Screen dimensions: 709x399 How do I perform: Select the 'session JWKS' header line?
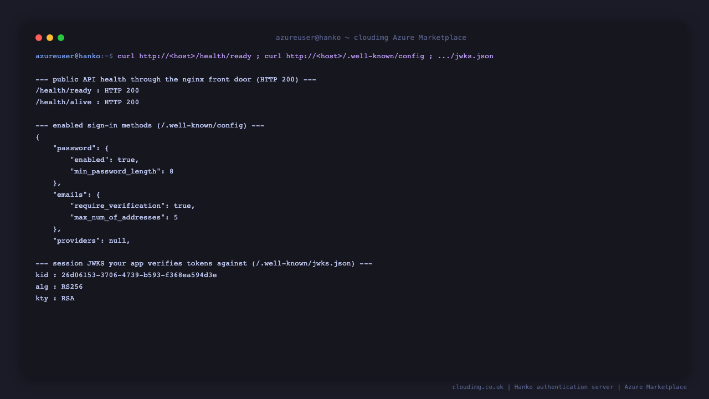[x=204, y=264]
